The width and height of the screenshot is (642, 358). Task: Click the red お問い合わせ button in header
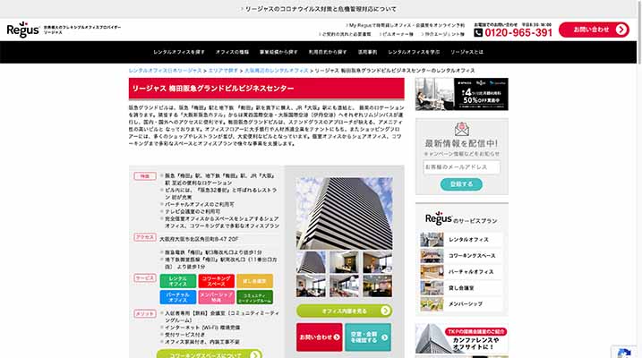pyautogui.click(x=594, y=30)
